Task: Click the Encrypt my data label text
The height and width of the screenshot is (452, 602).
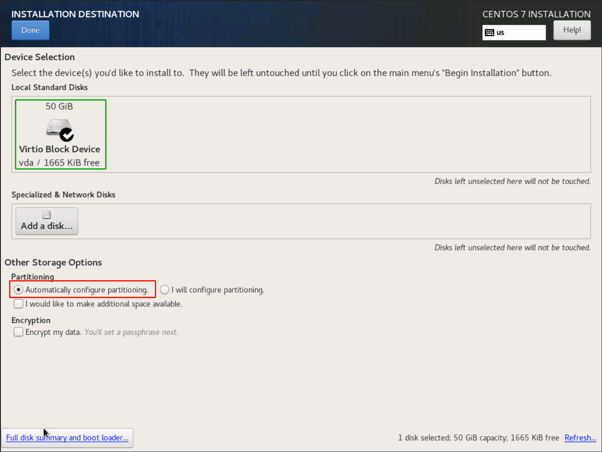Action: click(53, 332)
